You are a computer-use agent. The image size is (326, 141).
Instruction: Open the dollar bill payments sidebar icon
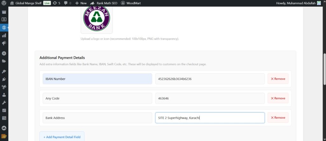click(x=4, y=19)
